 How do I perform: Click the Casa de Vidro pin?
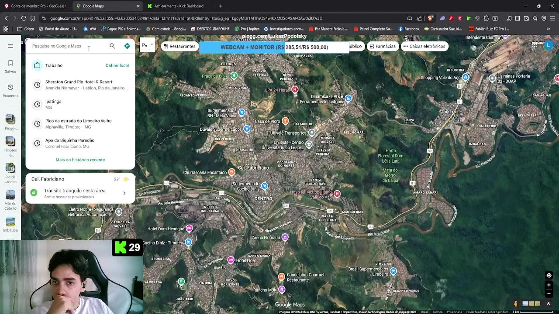coord(285,121)
